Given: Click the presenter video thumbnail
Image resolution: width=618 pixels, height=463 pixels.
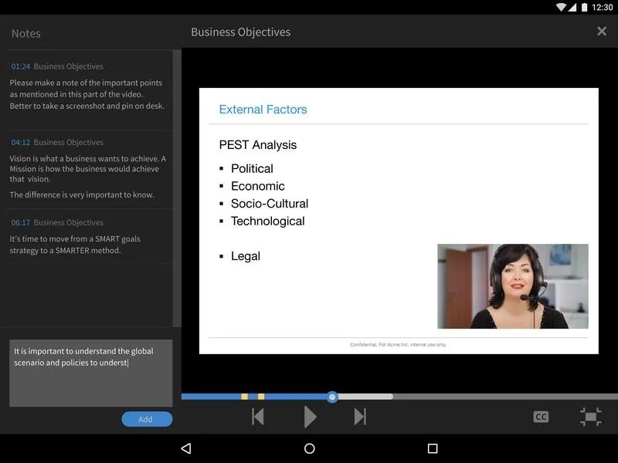Looking at the screenshot, I should click(513, 286).
